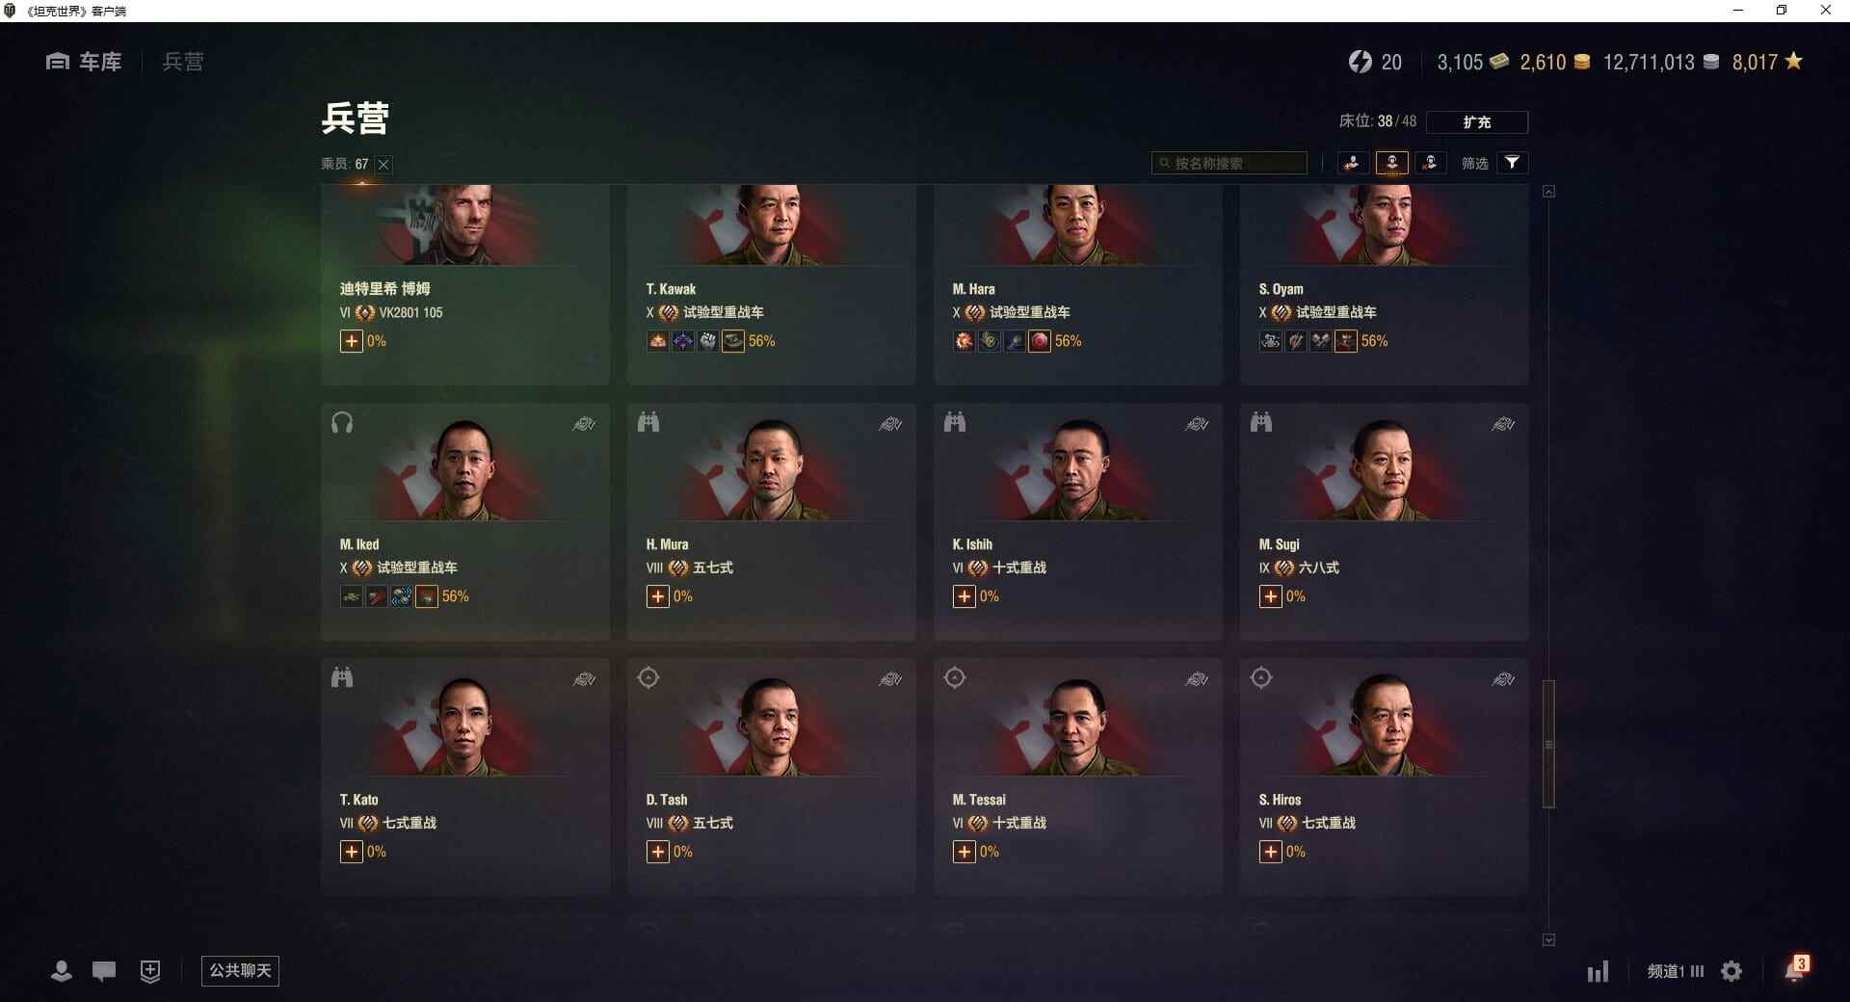Click the crew list scrollbar thumb
The width and height of the screenshot is (1850, 1002).
tap(1548, 744)
